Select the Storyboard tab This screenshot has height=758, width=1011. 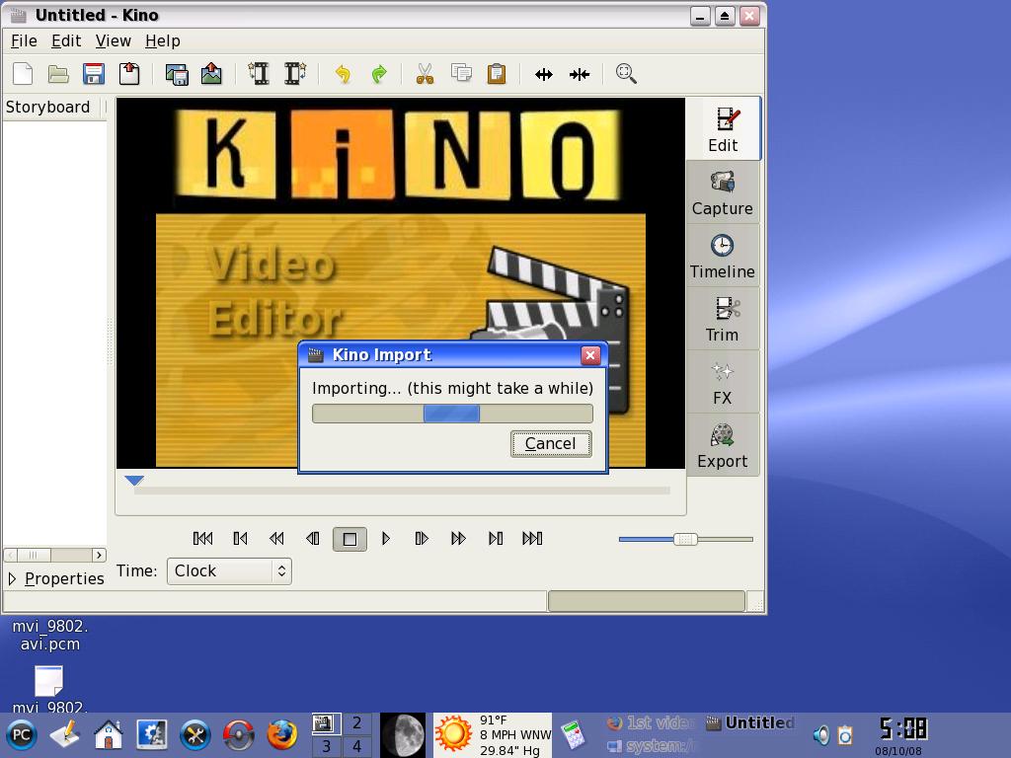(x=48, y=107)
